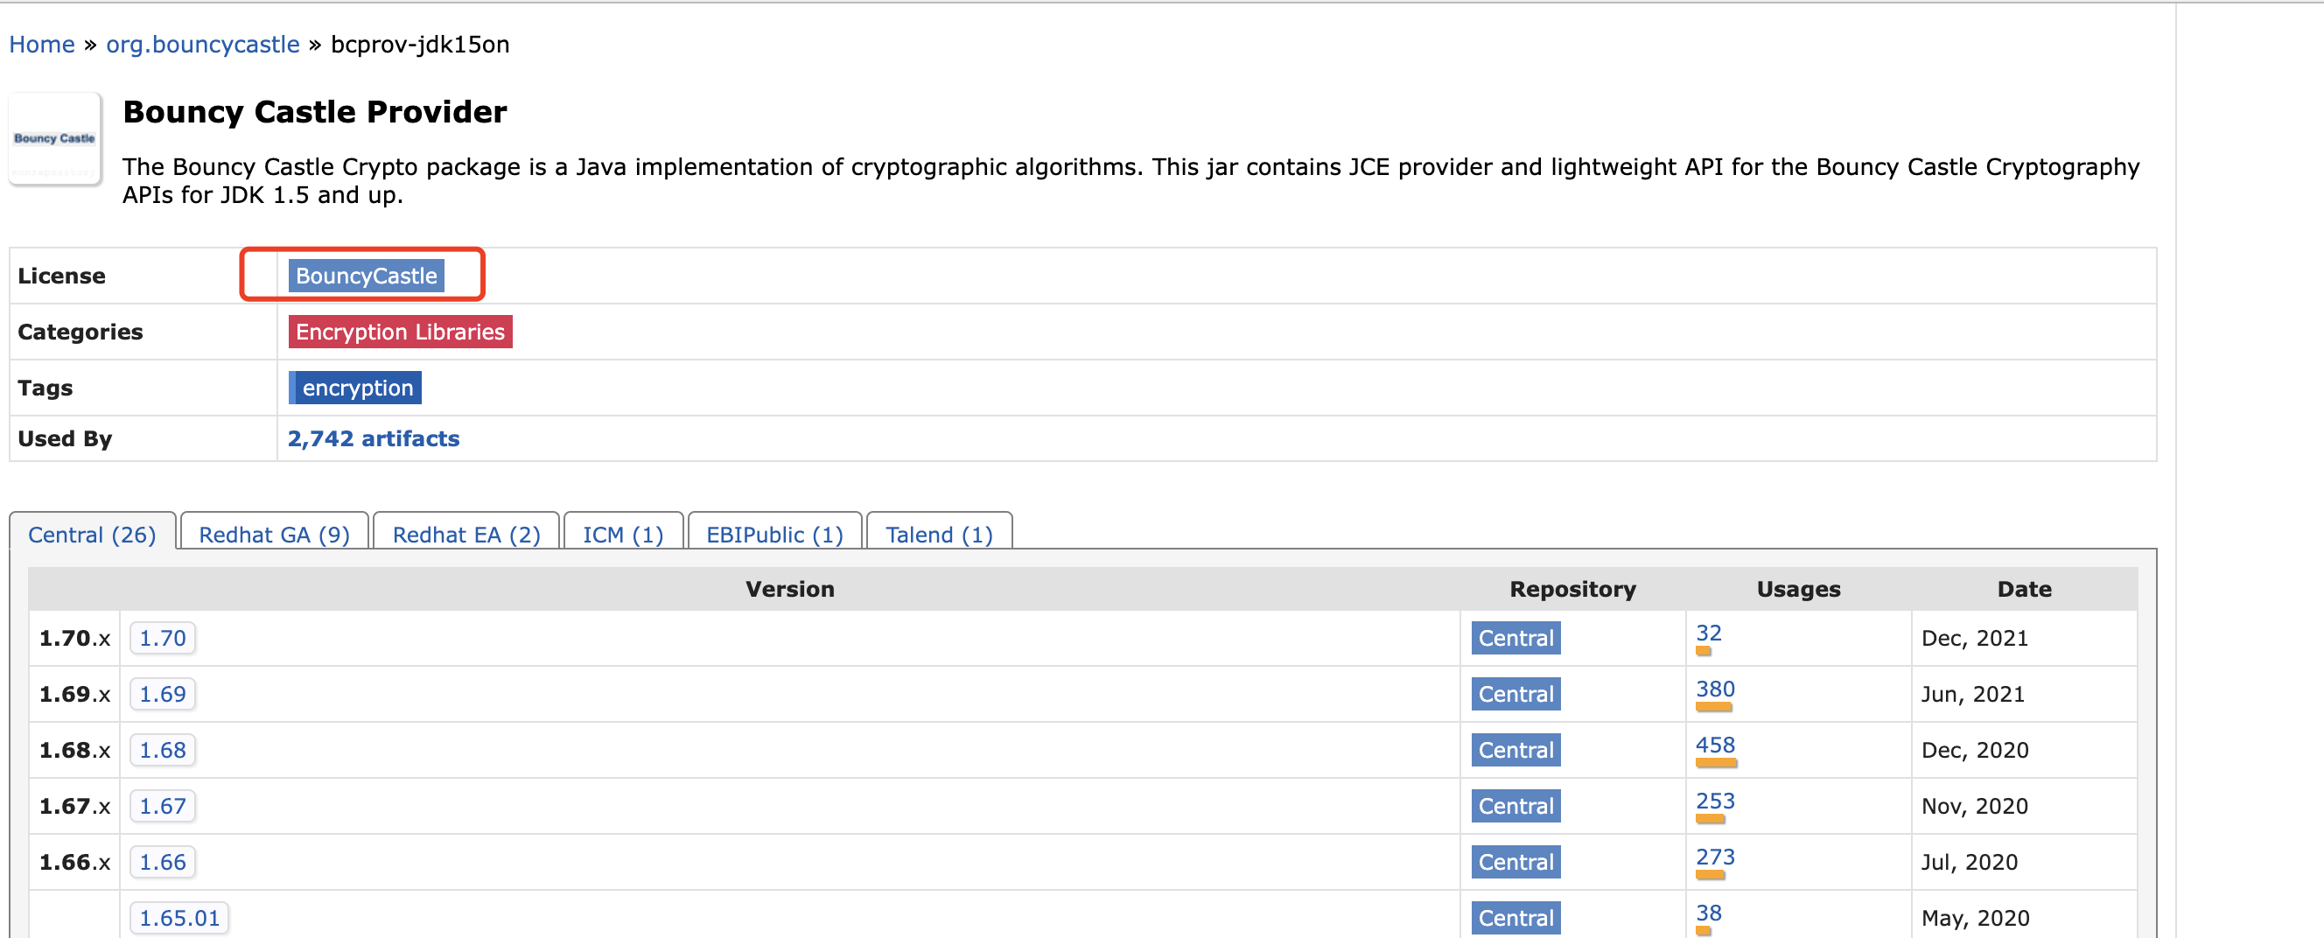Open the Redhat EA (2) tab

pos(466,535)
